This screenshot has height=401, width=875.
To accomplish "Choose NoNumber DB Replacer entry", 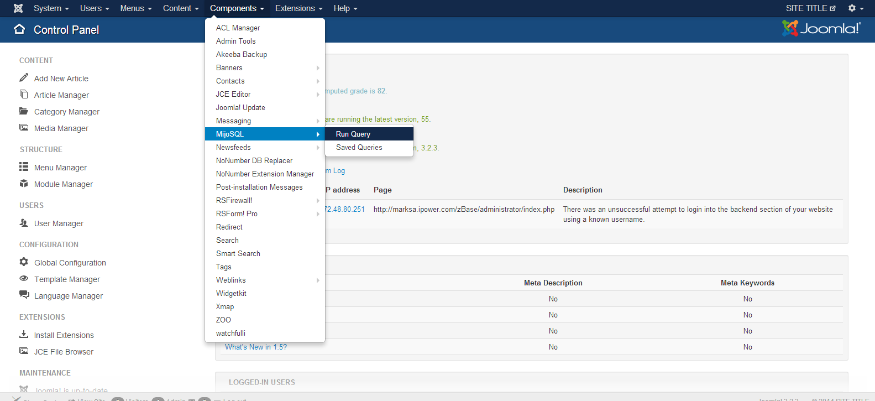I will 265,160.
